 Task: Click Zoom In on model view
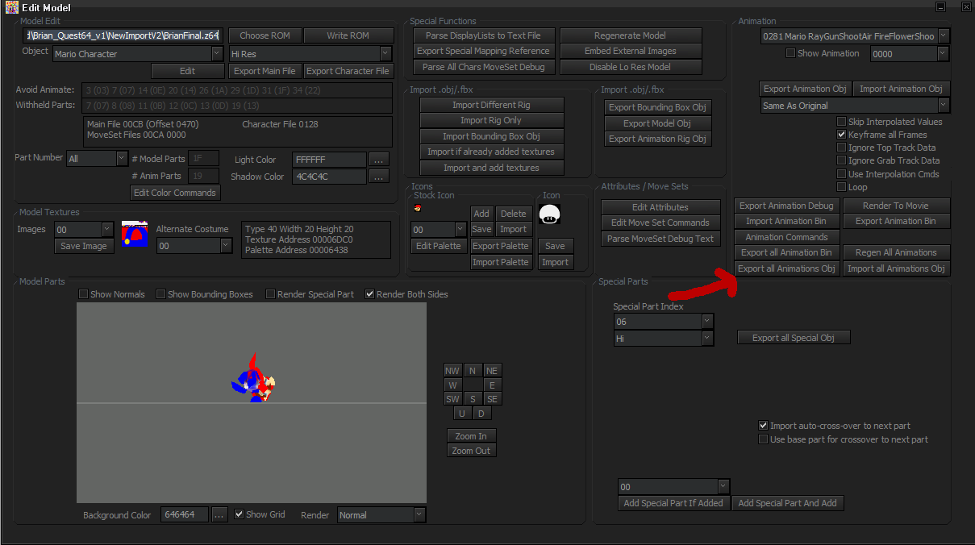(x=471, y=436)
